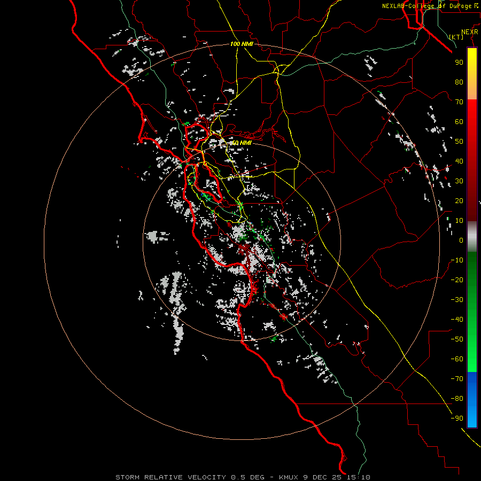This screenshot has height=481, width=481.
Task: Click the 50 value on velocity scale
Action: point(459,142)
